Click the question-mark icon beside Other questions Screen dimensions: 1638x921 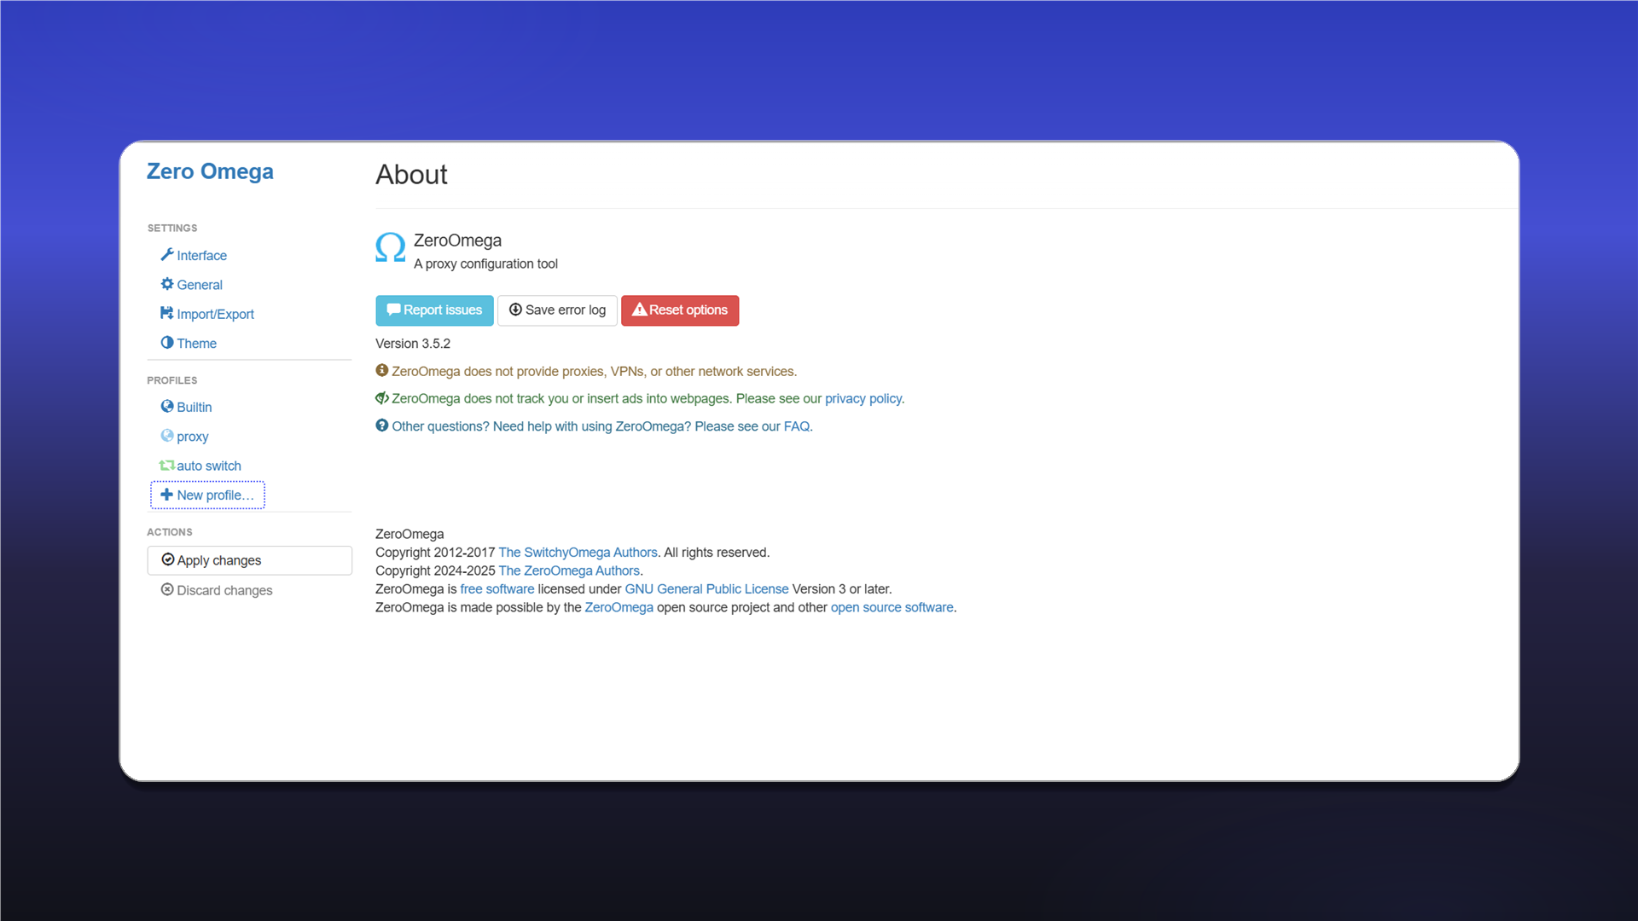[x=382, y=426]
